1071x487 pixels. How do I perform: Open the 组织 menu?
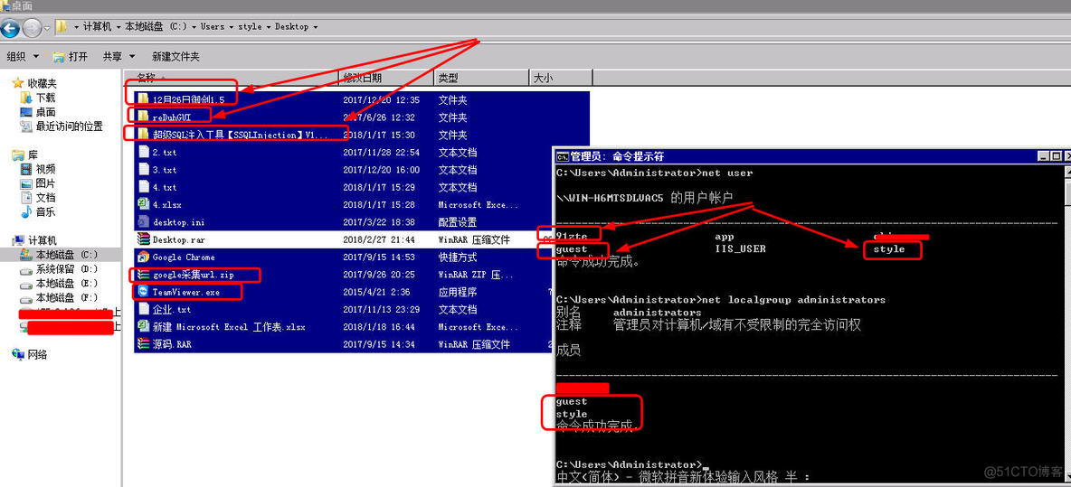tap(23, 57)
